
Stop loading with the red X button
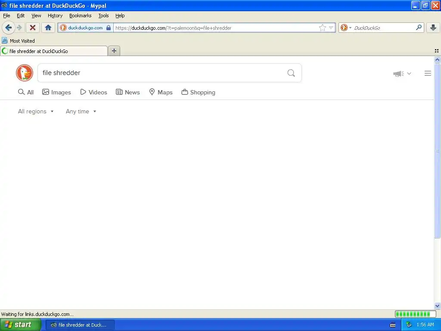33,28
